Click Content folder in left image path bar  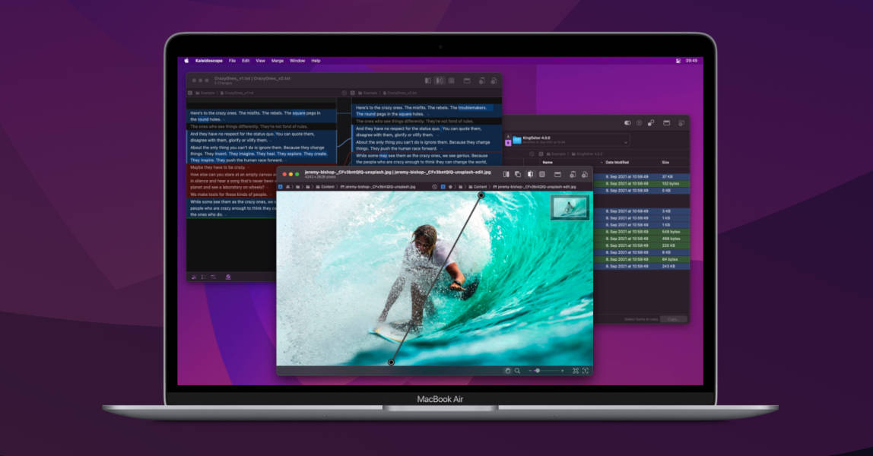(x=325, y=187)
